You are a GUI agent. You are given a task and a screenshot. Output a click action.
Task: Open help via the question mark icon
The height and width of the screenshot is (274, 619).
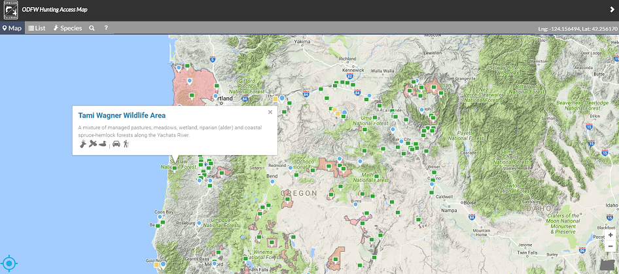(x=106, y=28)
